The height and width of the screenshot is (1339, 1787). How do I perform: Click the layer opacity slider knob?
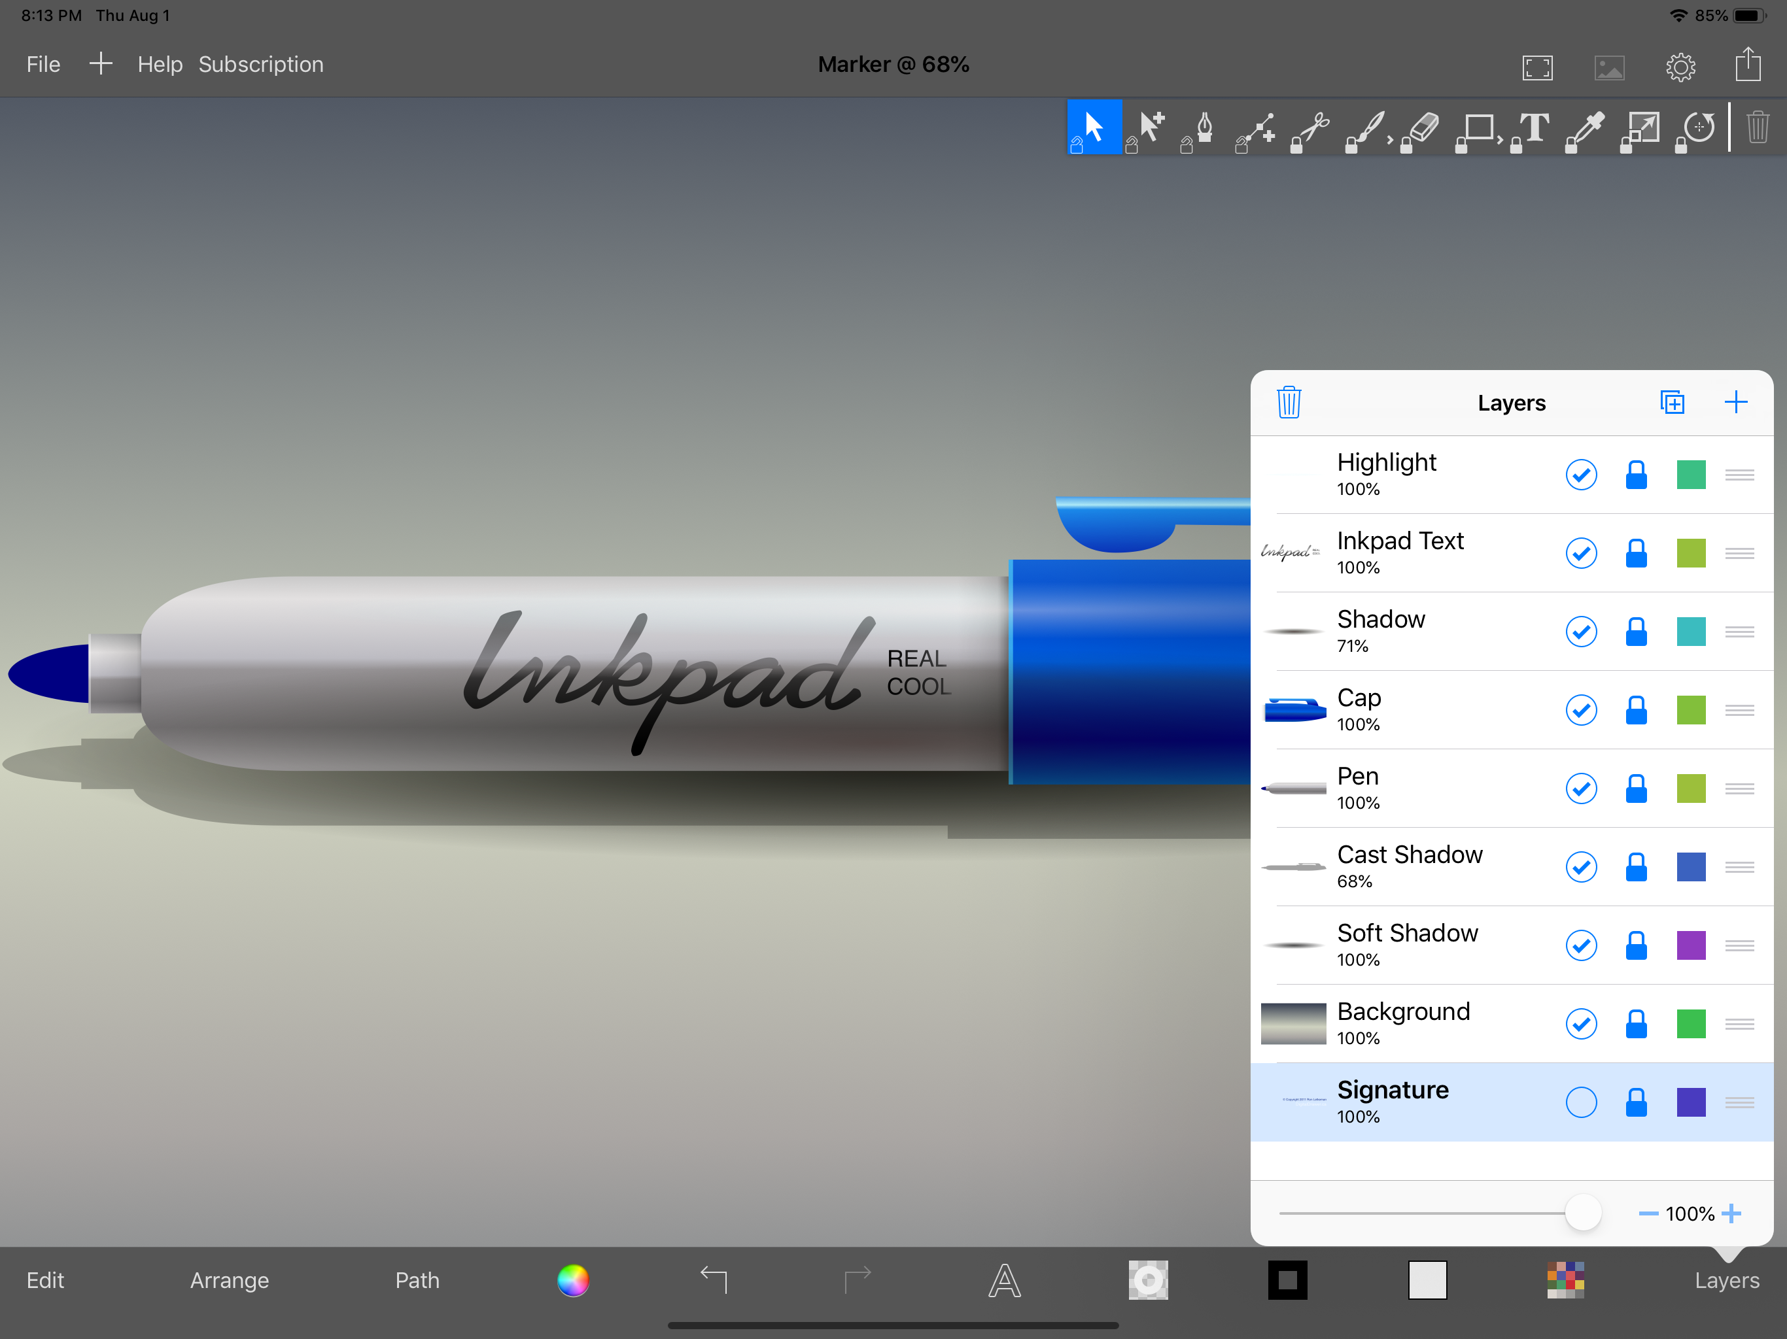click(1583, 1213)
